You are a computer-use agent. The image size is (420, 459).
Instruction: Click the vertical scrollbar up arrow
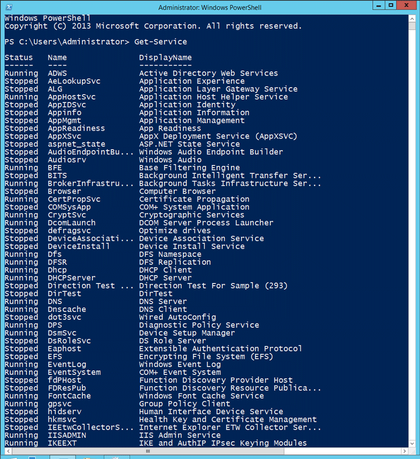point(412,19)
